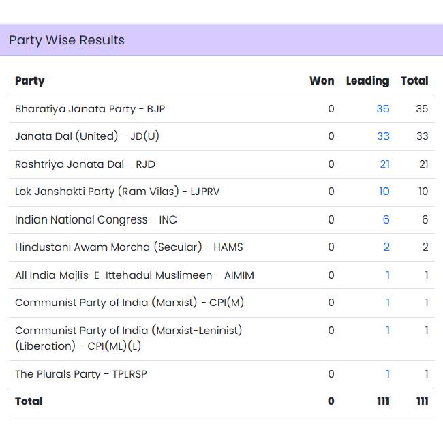Image resolution: width=443 pixels, height=443 pixels.
Task: Click HAMS leading count 2
Action: (x=386, y=247)
